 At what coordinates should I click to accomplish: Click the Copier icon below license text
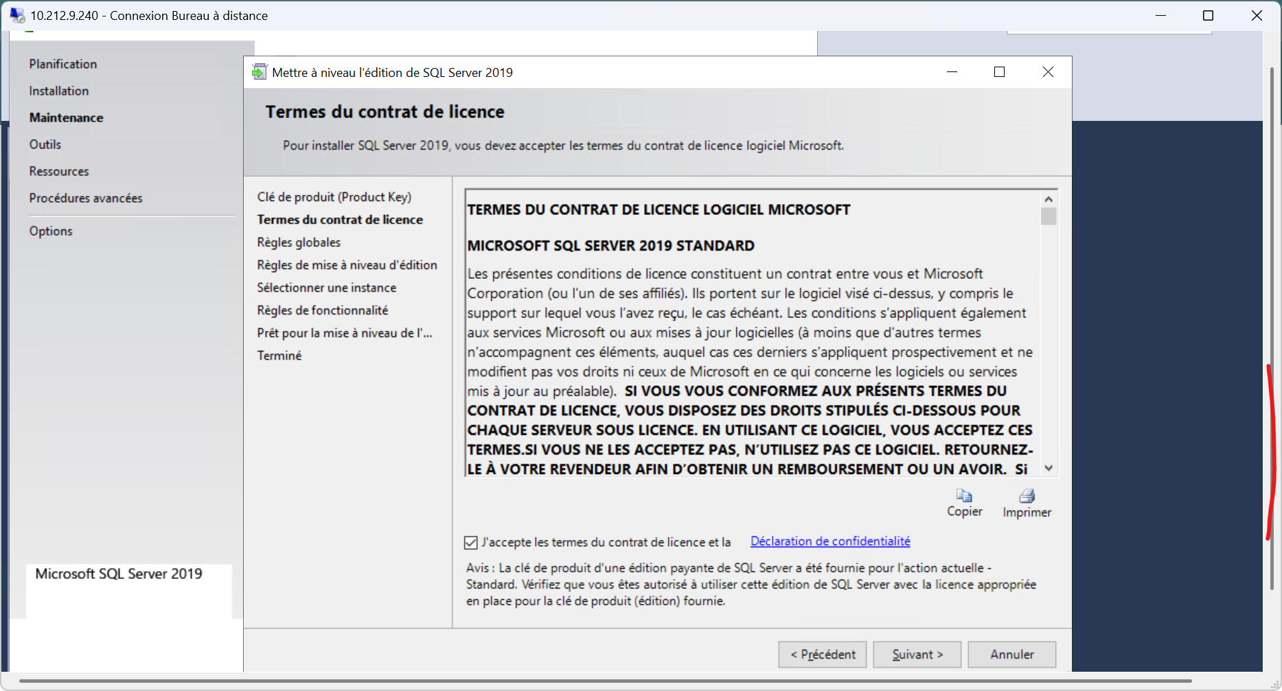pos(964,495)
